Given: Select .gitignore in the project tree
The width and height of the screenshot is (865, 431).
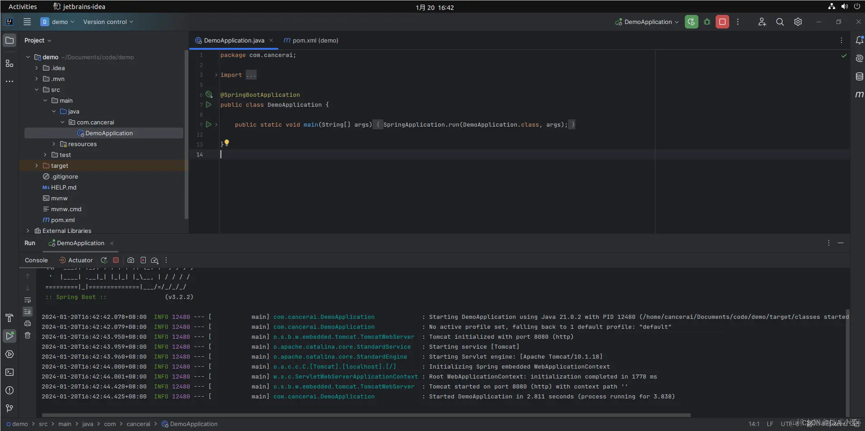Looking at the screenshot, I should tap(64, 176).
